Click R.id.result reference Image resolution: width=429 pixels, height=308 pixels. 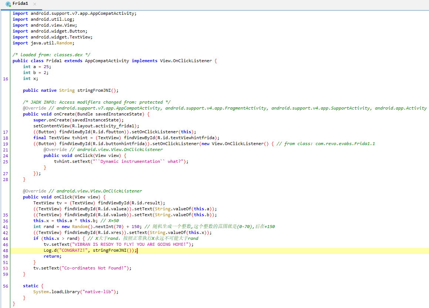coord(146,203)
